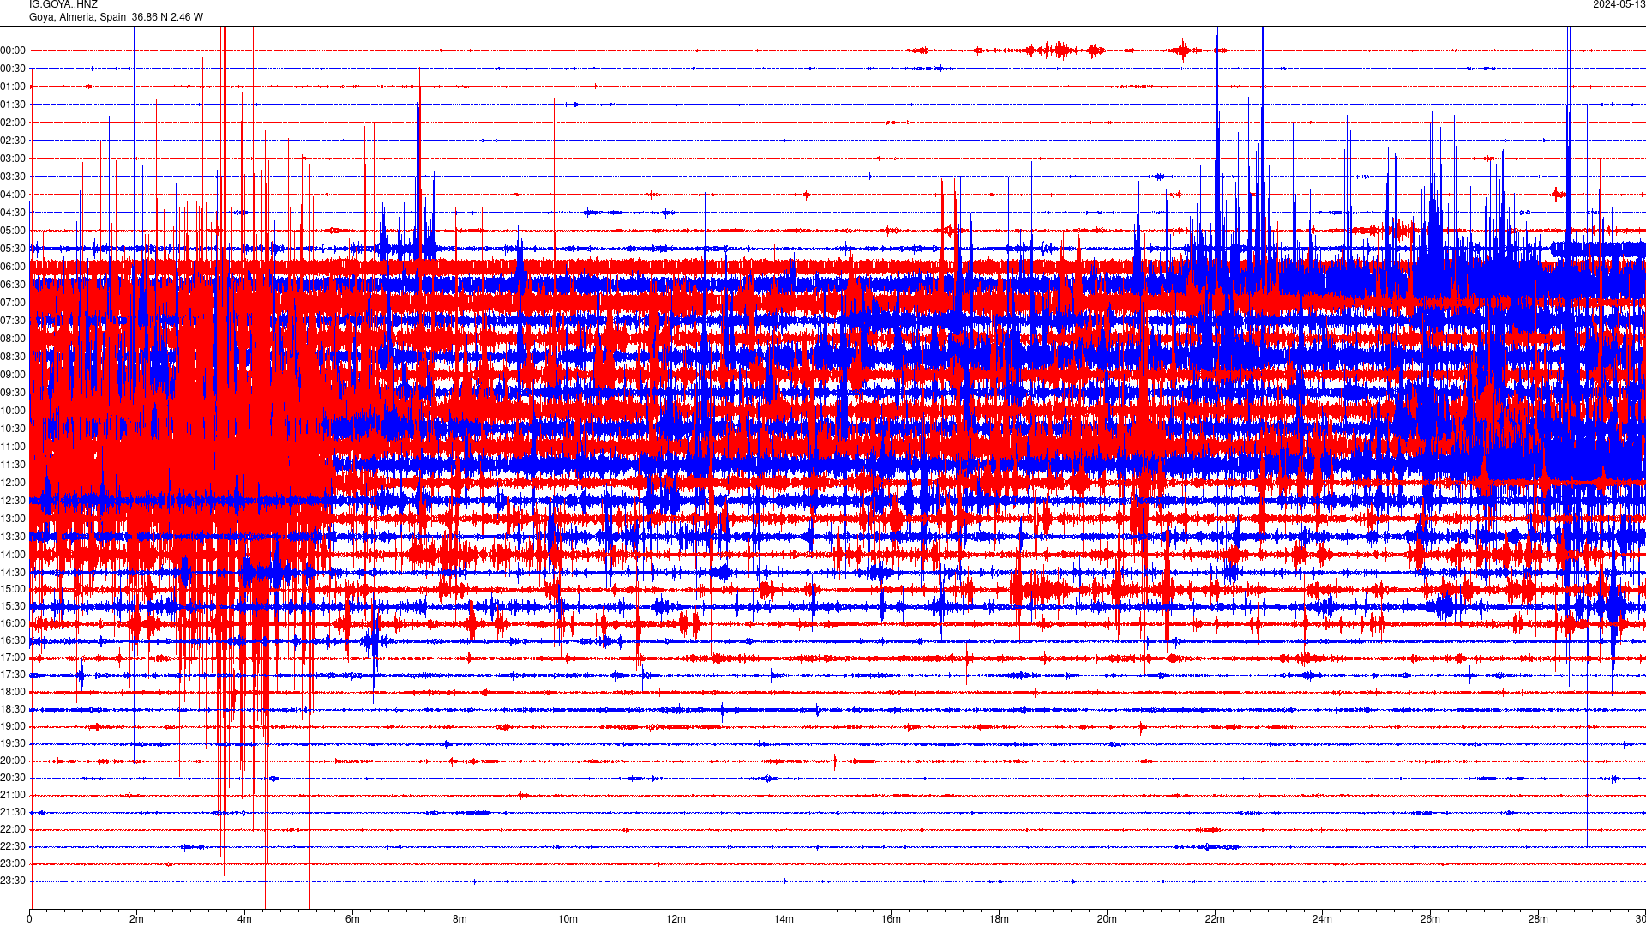The image size is (1646, 926).
Task: Click the 13:30 time row label
Action: tap(13, 537)
